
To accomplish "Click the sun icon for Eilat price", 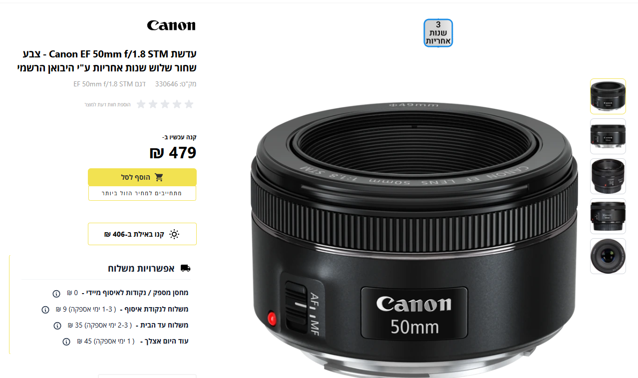I will coord(174,234).
